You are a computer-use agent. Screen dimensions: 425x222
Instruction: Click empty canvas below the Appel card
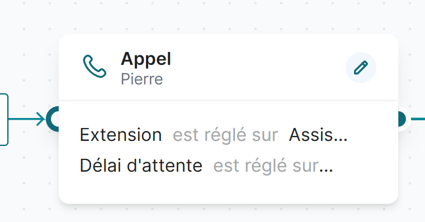coord(228,214)
